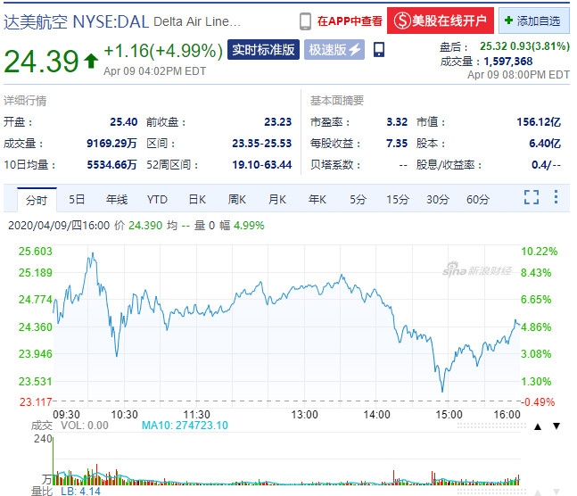The width and height of the screenshot is (577, 496).
Task: Open the three-dot chart options menu
Action: (x=556, y=198)
